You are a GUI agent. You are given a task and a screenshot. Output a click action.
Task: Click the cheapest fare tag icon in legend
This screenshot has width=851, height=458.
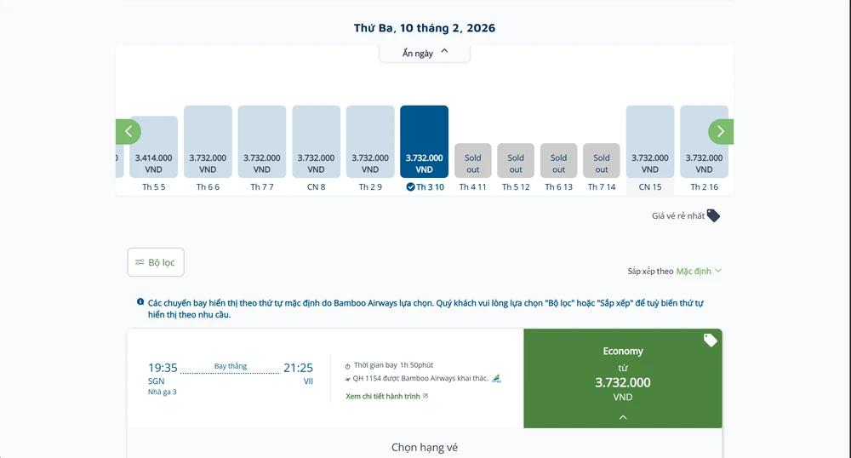pyautogui.click(x=713, y=215)
